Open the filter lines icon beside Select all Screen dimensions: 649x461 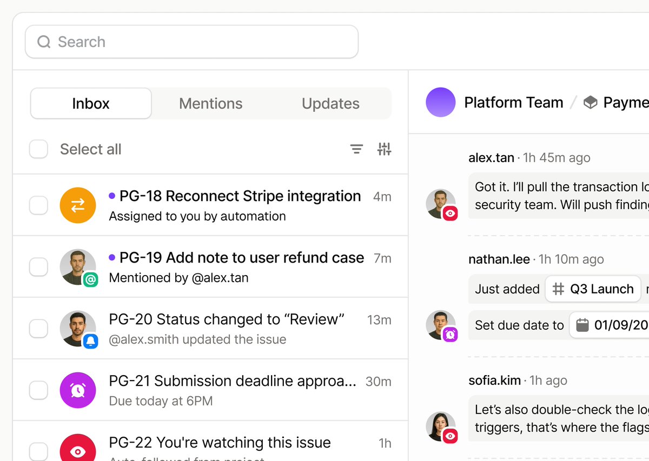tap(356, 149)
